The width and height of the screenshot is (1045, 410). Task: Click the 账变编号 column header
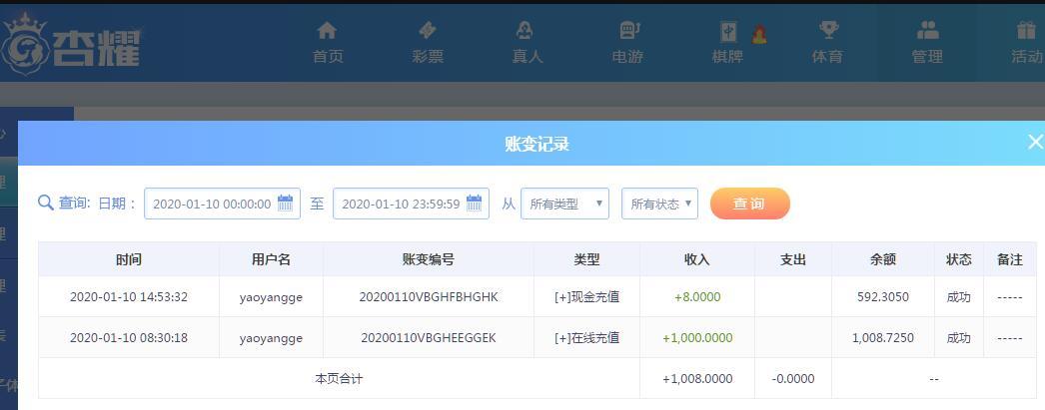pyautogui.click(x=429, y=259)
